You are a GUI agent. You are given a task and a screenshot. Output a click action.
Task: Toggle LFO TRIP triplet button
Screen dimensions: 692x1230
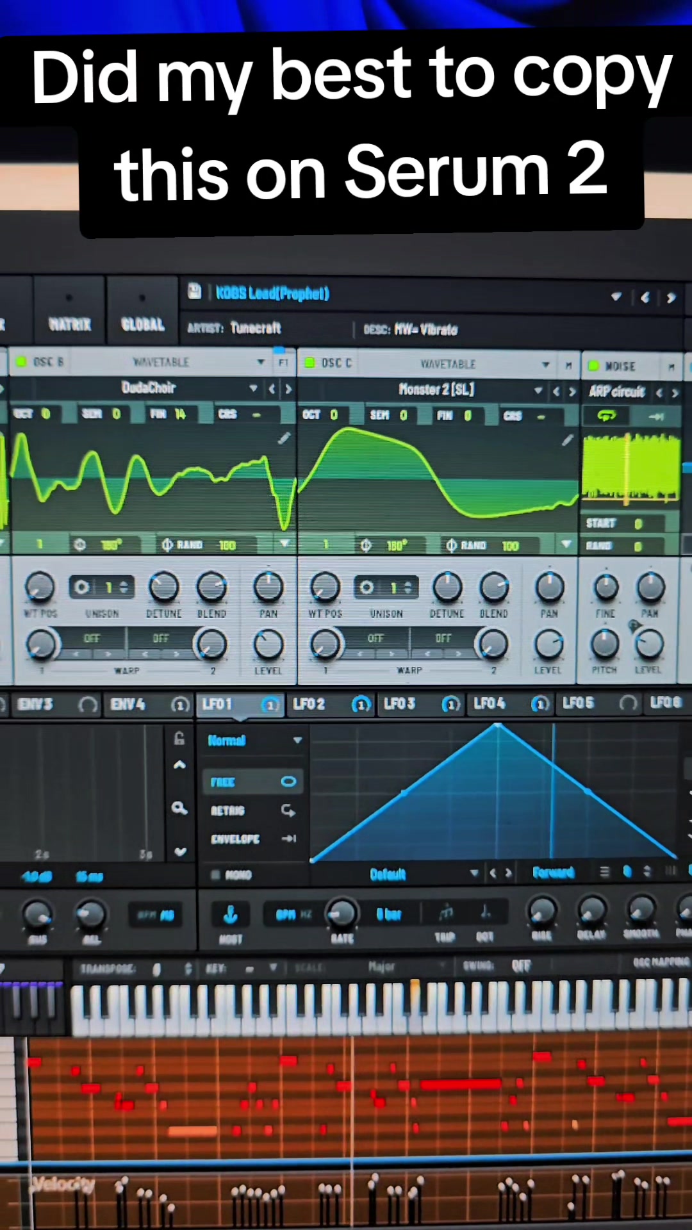tap(445, 912)
